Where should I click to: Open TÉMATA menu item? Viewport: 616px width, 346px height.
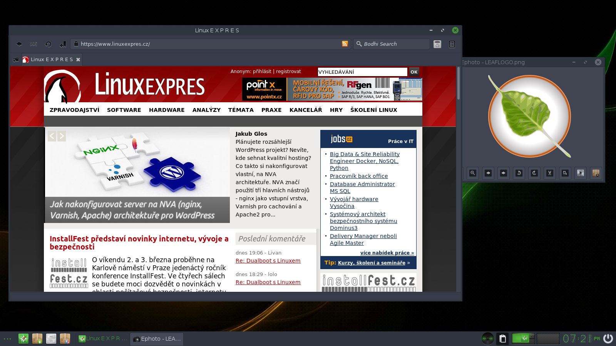point(241,110)
